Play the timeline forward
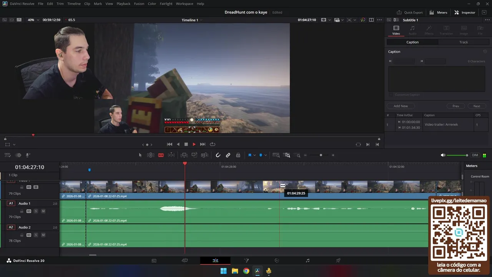This screenshot has width=492, height=277. [x=194, y=144]
